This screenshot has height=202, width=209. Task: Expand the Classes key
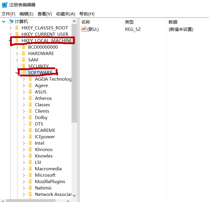coord(24,105)
